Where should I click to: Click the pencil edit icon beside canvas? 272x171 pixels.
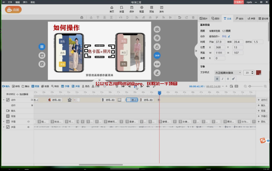point(157,72)
